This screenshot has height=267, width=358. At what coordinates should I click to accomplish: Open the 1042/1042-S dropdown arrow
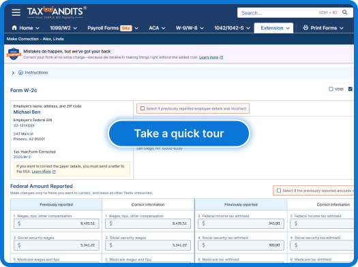(248, 28)
